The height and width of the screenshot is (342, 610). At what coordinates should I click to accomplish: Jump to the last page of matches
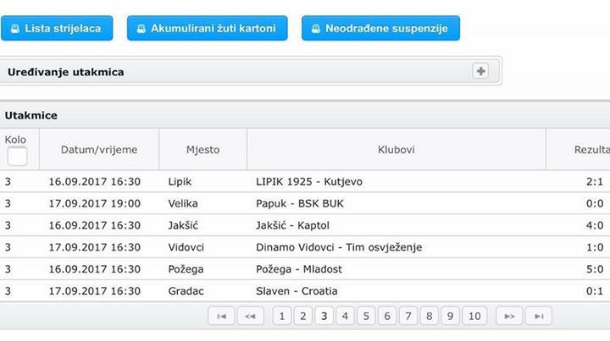(538, 316)
